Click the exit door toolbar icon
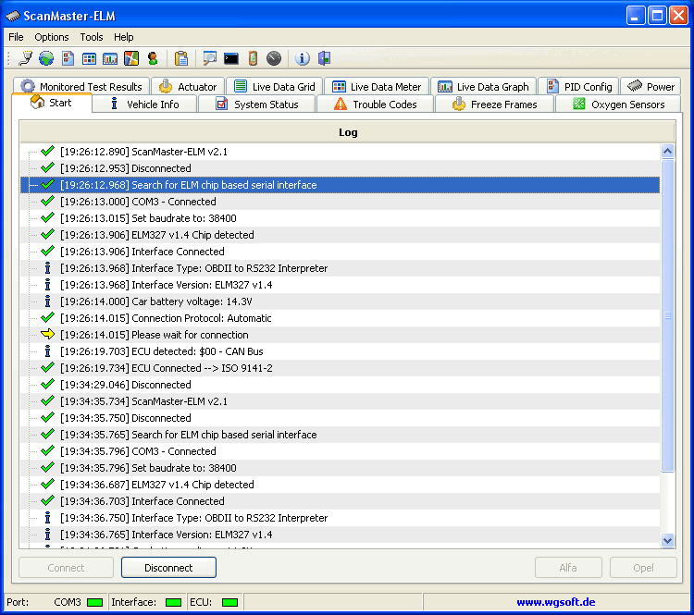Image resolution: width=694 pixels, height=615 pixels. [324, 58]
